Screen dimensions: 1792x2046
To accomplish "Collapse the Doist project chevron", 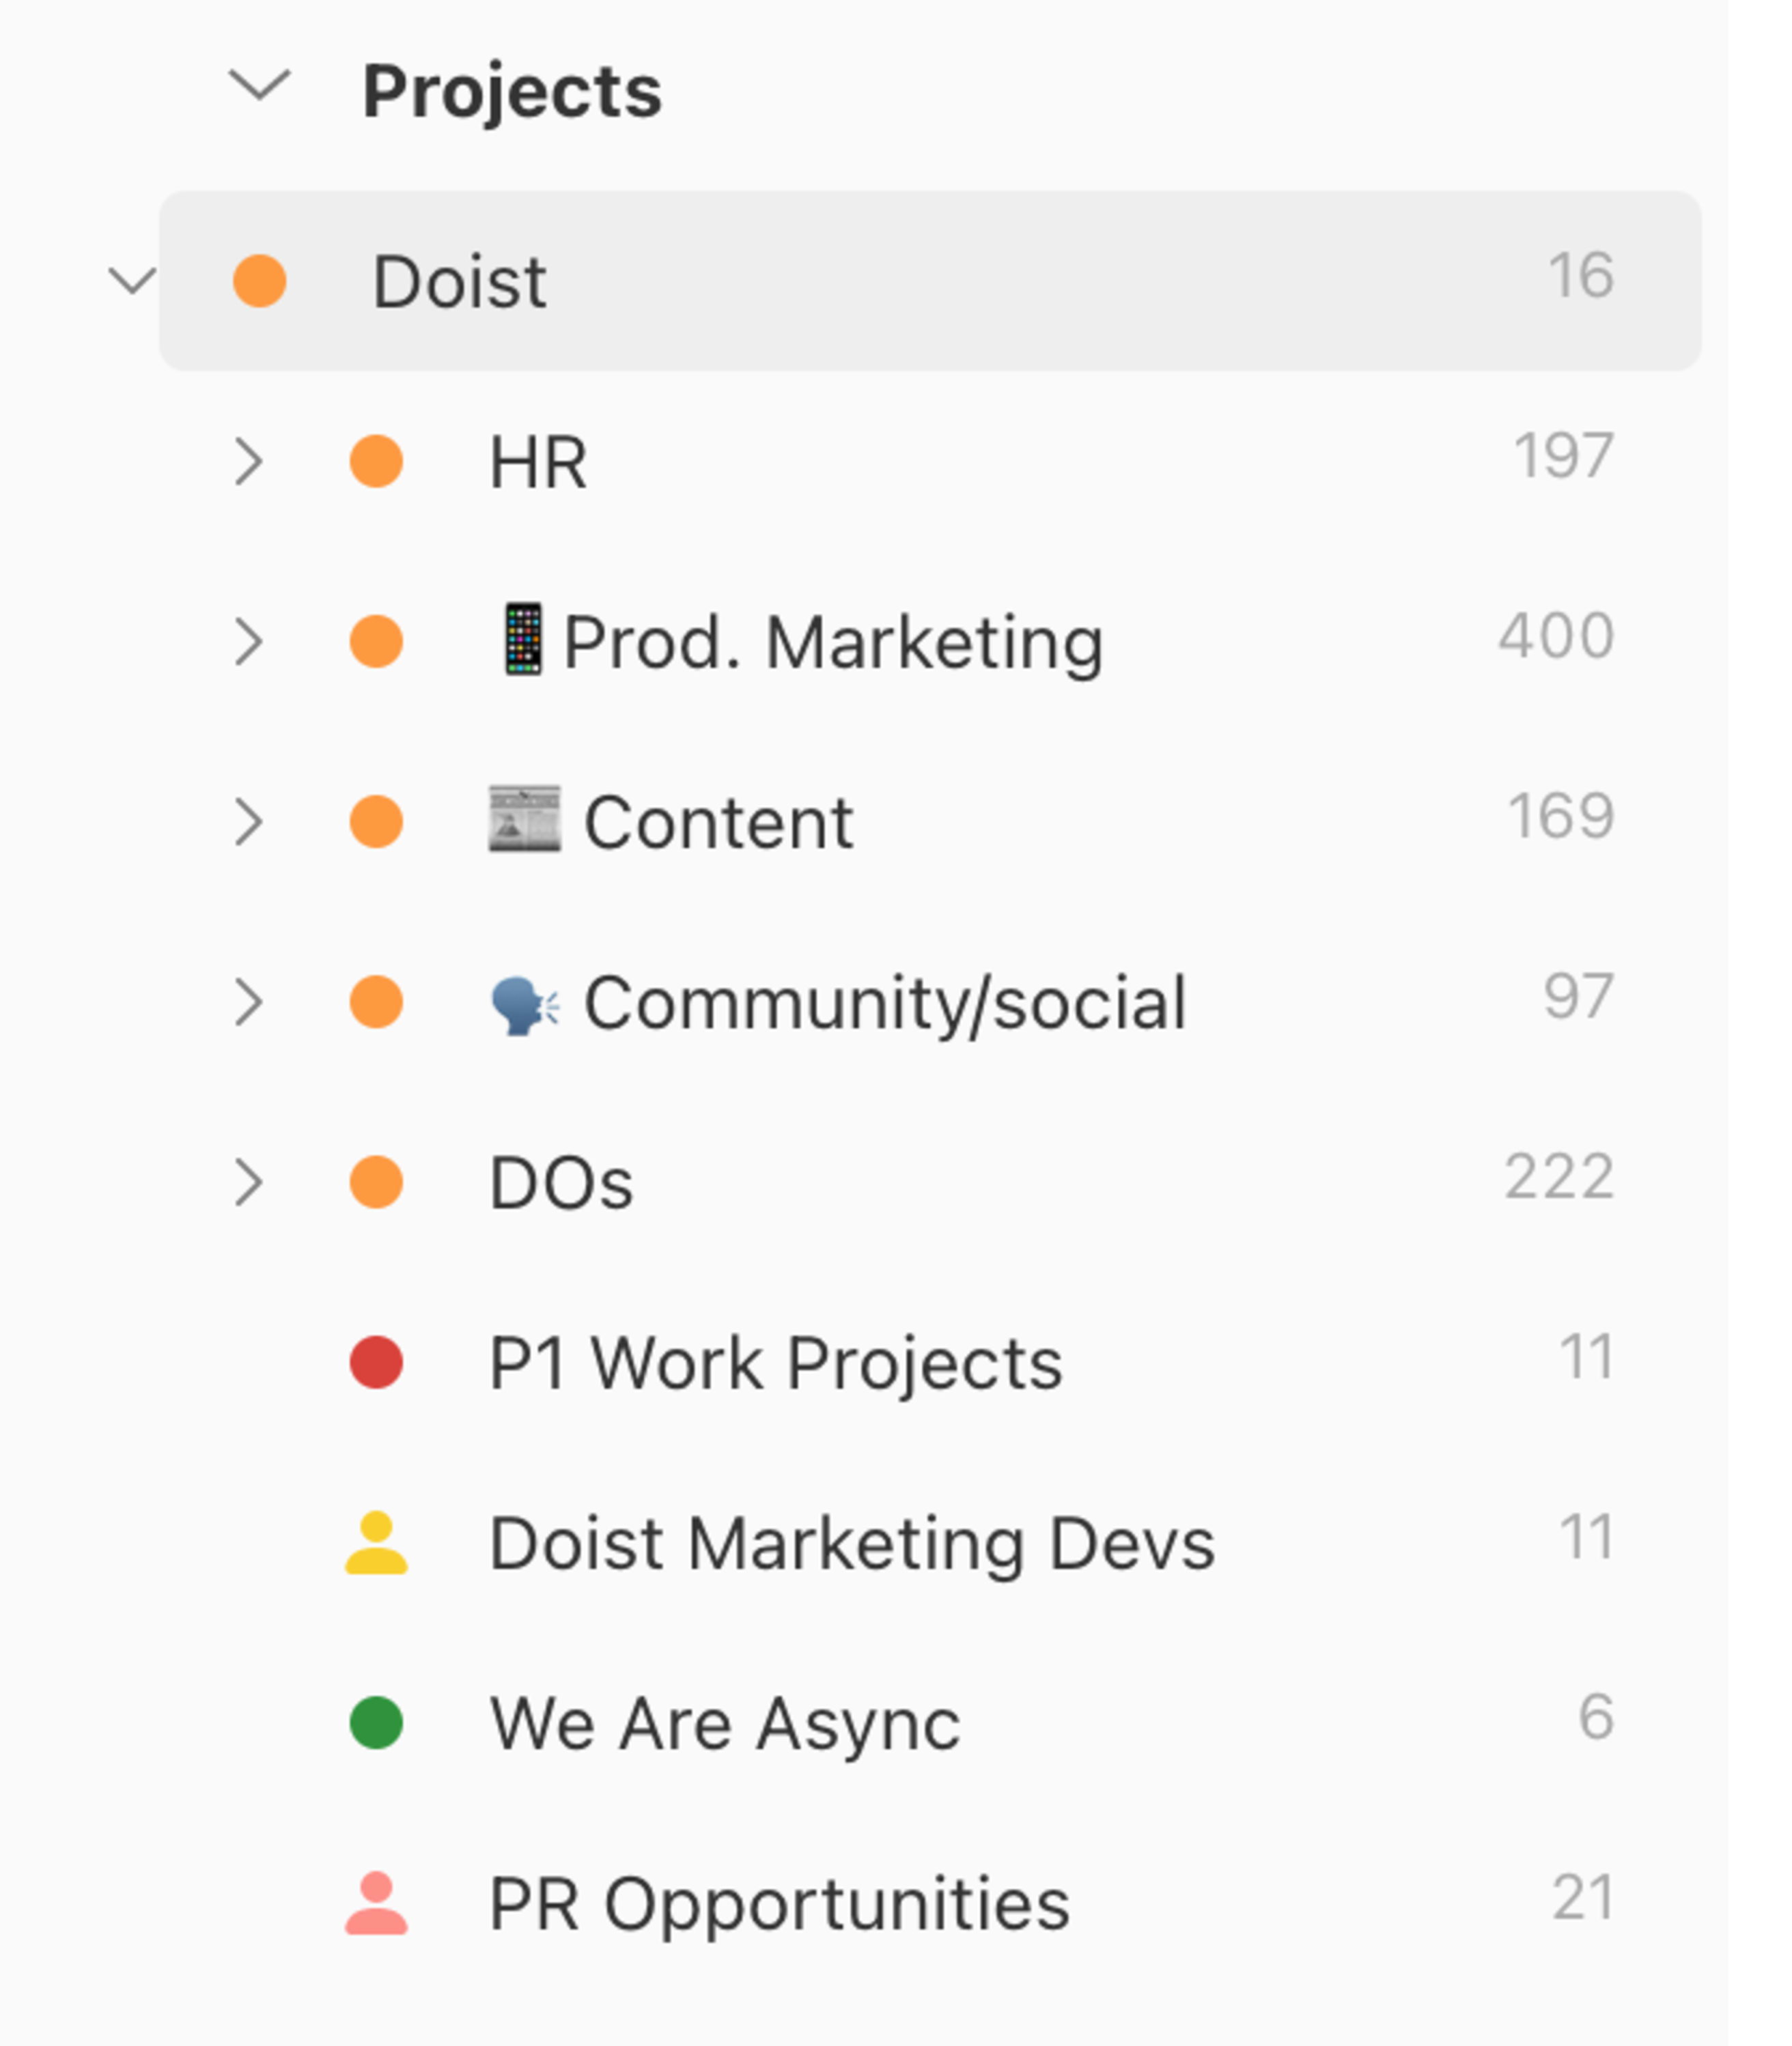I will coord(132,281).
